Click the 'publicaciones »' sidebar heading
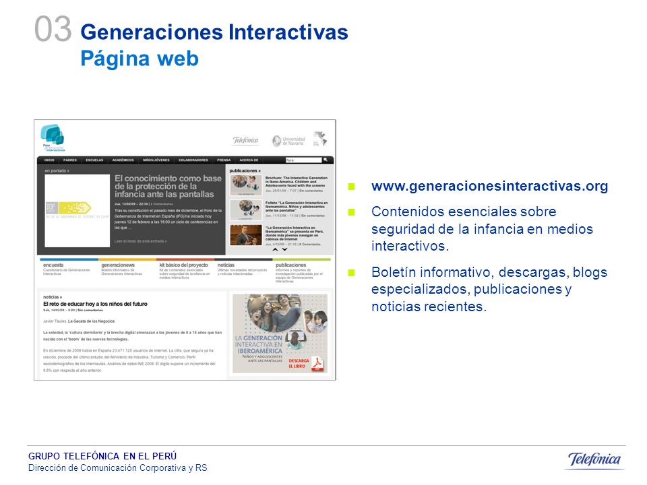647x485 pixels. click(245, 170)
